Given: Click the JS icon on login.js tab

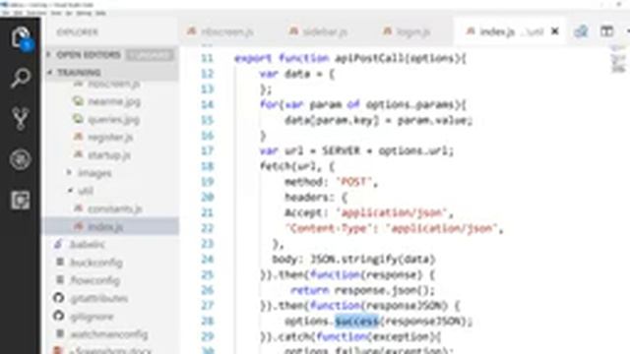Looking at the screenshot, I should [387, 30].
